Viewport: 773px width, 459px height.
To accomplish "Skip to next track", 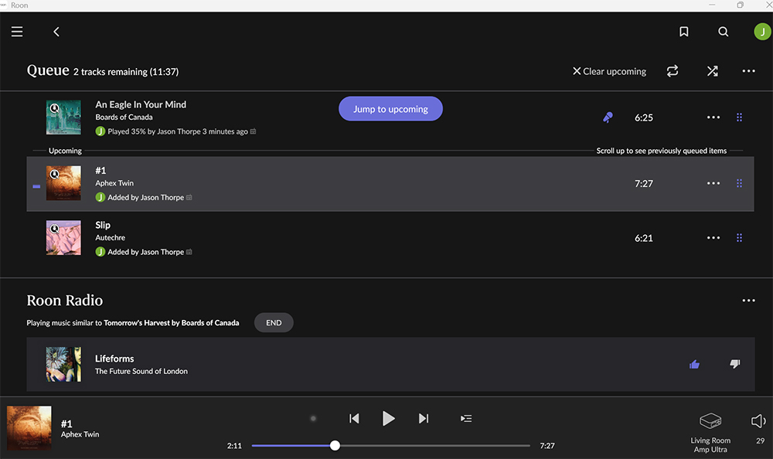I will click(x=424, y=419).
